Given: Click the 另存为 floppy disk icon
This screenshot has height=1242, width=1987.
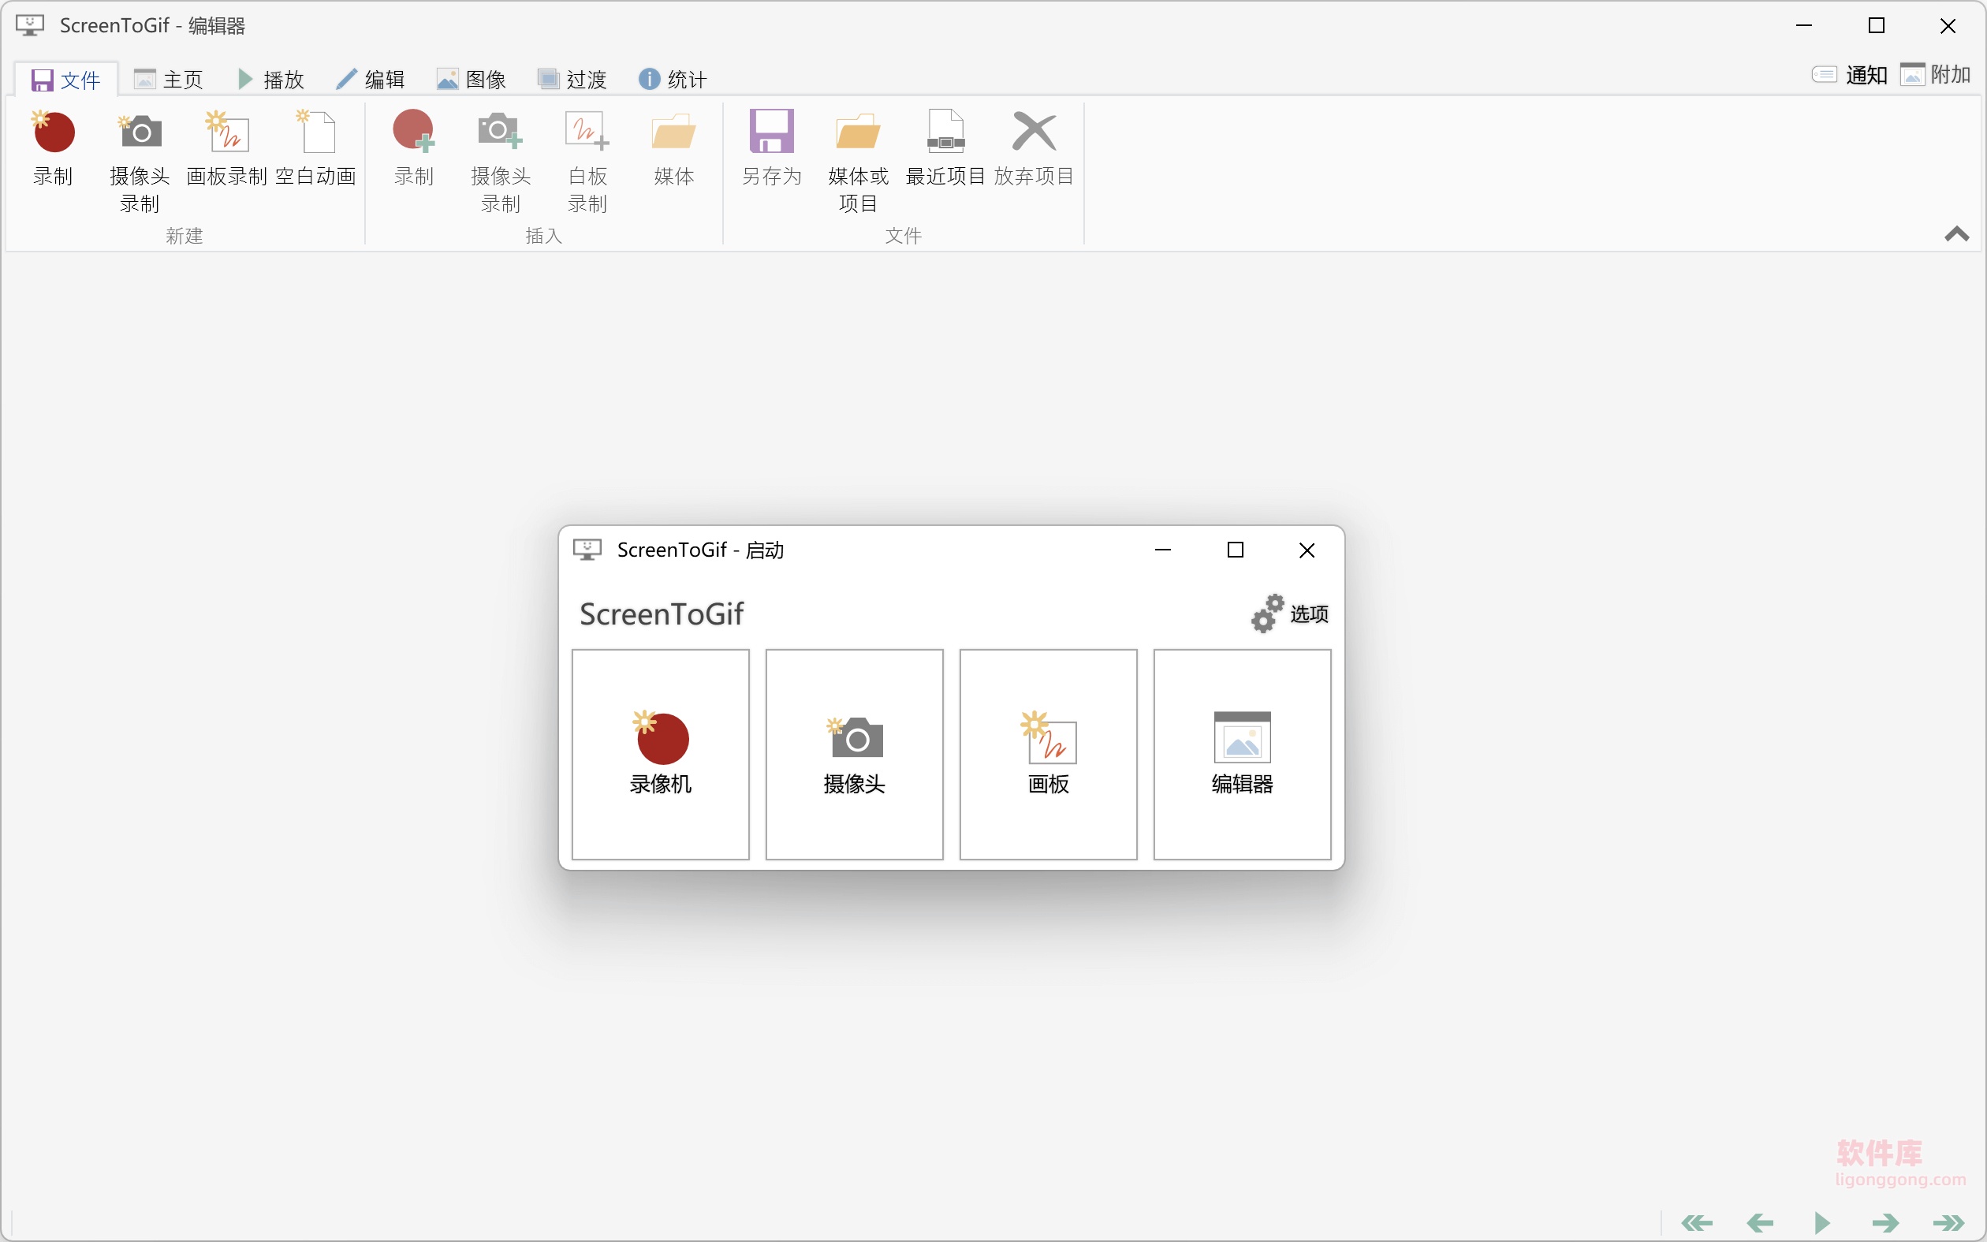Looking at the screenshot, I should click(x=771, y=132).
